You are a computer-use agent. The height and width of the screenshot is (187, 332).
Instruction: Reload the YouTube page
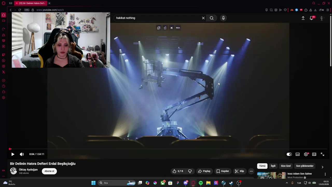(x=20, y=10)
